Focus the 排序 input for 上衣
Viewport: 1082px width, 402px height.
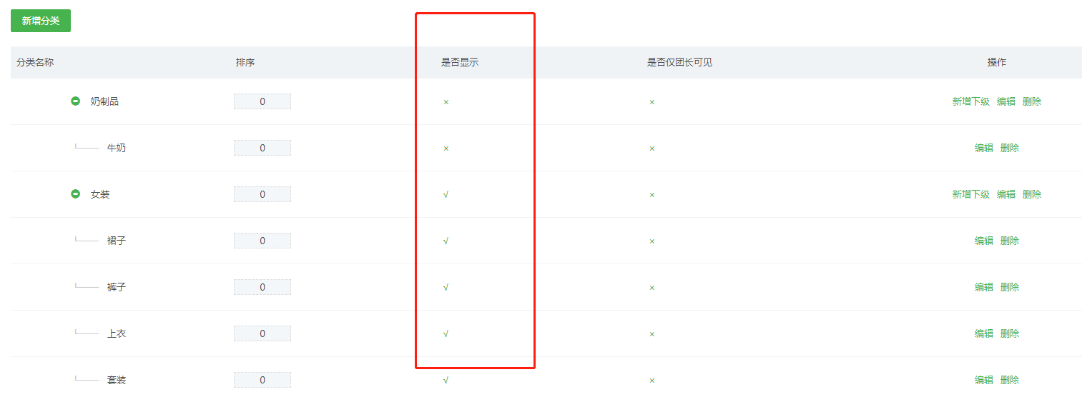pyautogui.click(x=262, y=333)
